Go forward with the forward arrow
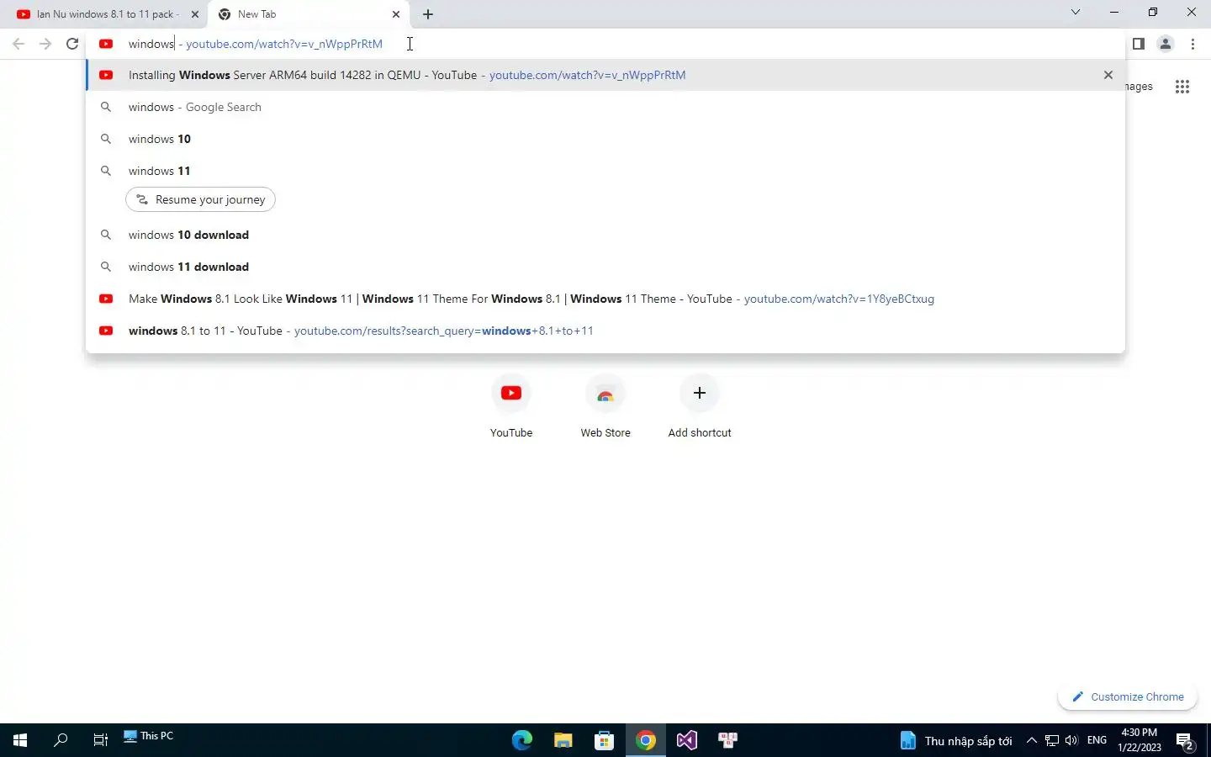 (45, 44)
